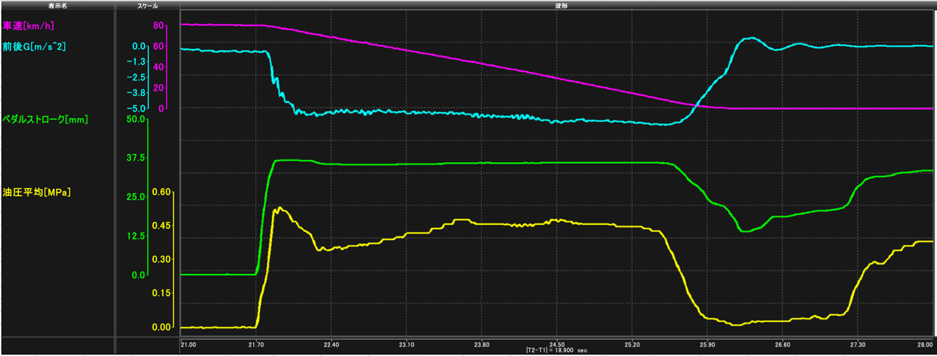Image resolution: width=937 pixels, height=356 pixels.
Task: Select the 前後G[m/s^2] channel label
Action: pyautogui.click(x=35, y=46)
